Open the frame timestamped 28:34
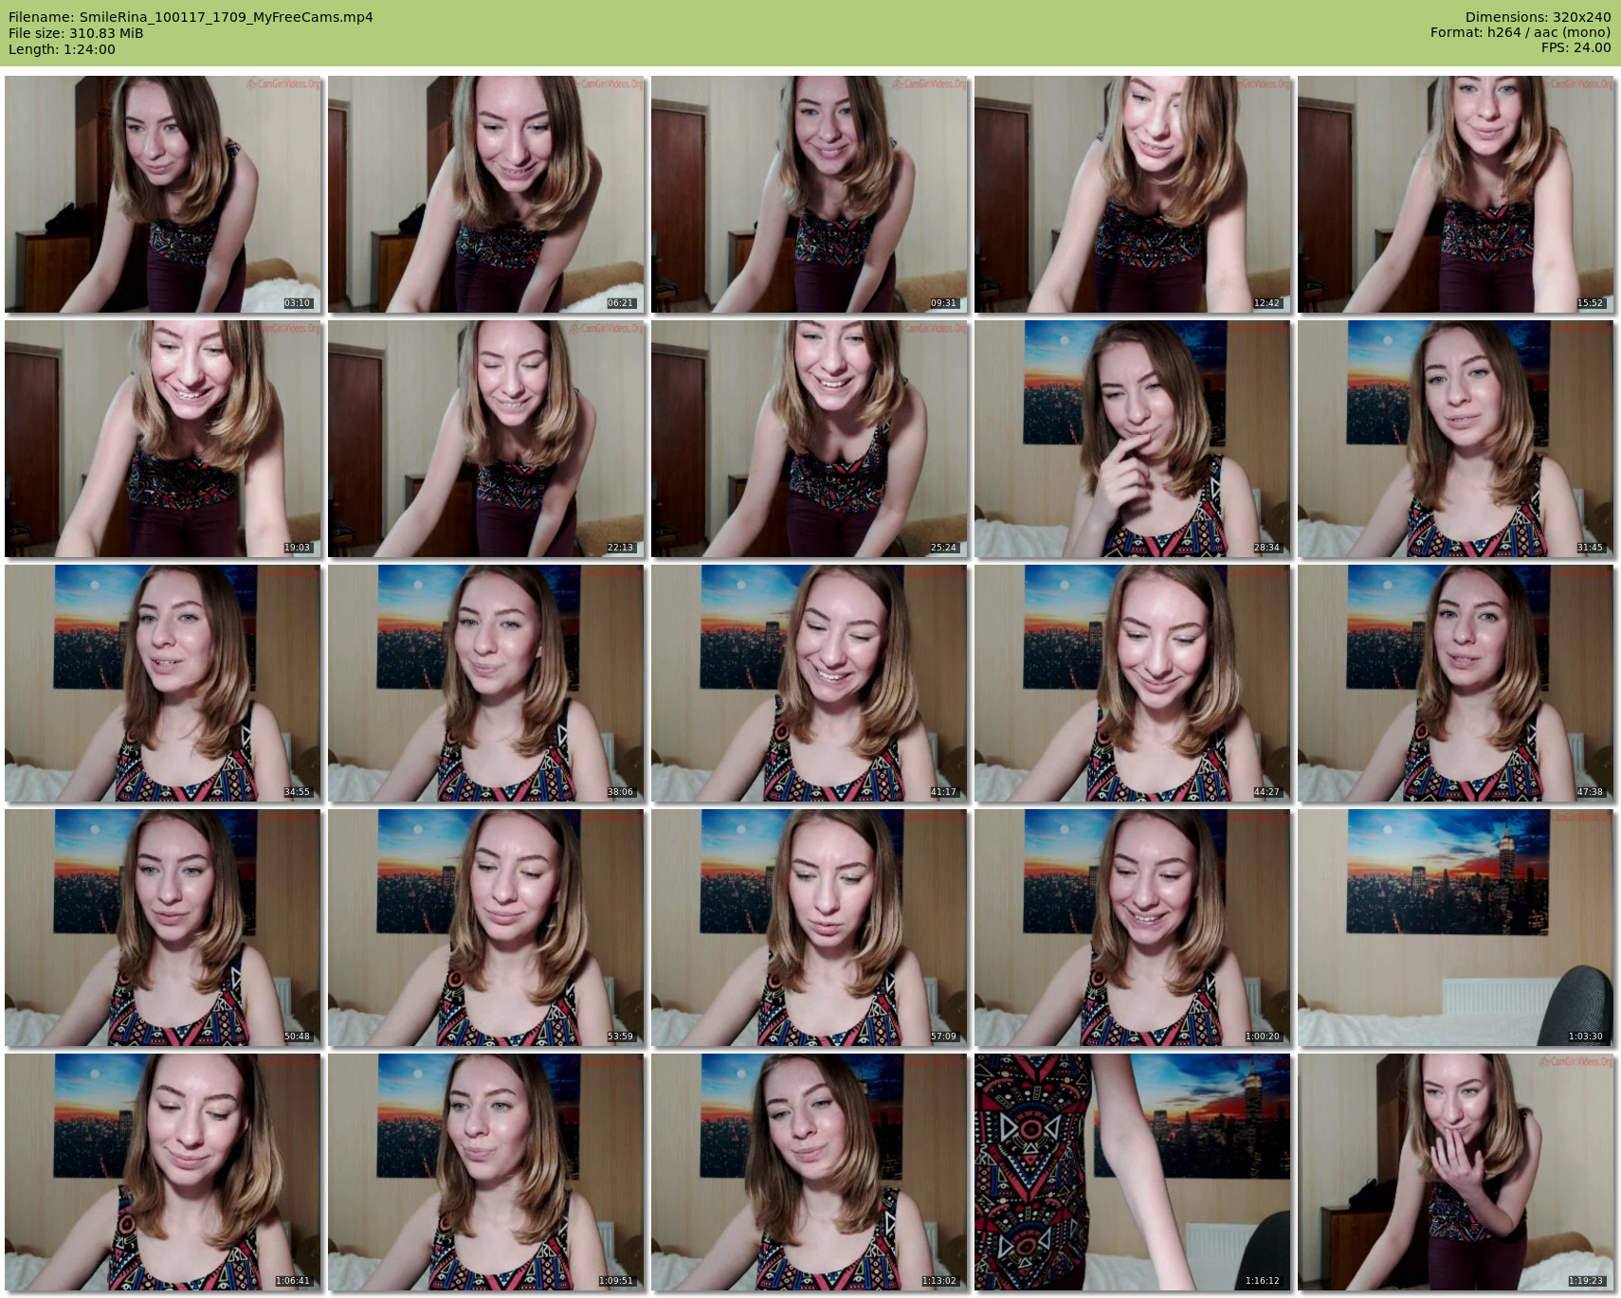1621x1298 pixels. tap(1133, 439)
